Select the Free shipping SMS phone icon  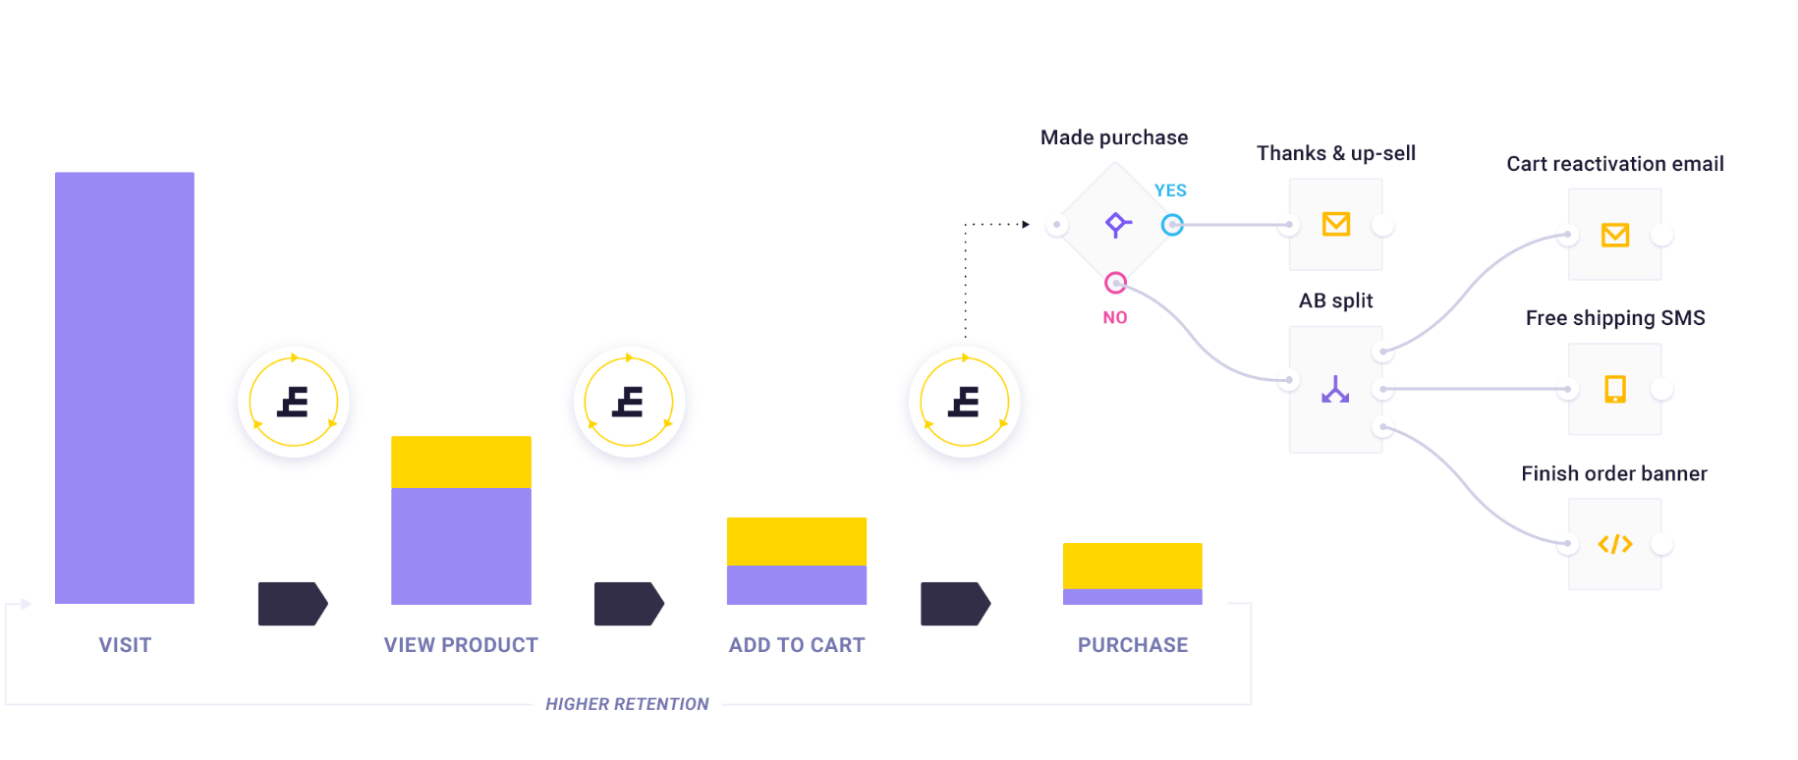(1615, 389)
